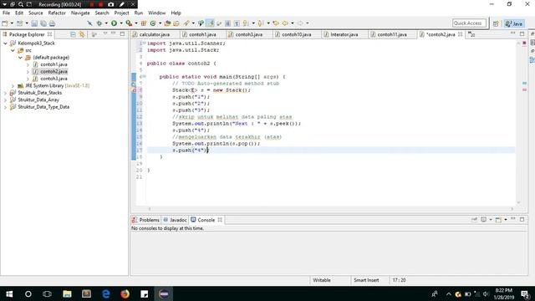
Task: Click Display Selected Console icon
Action: click(x=484, y=220)
